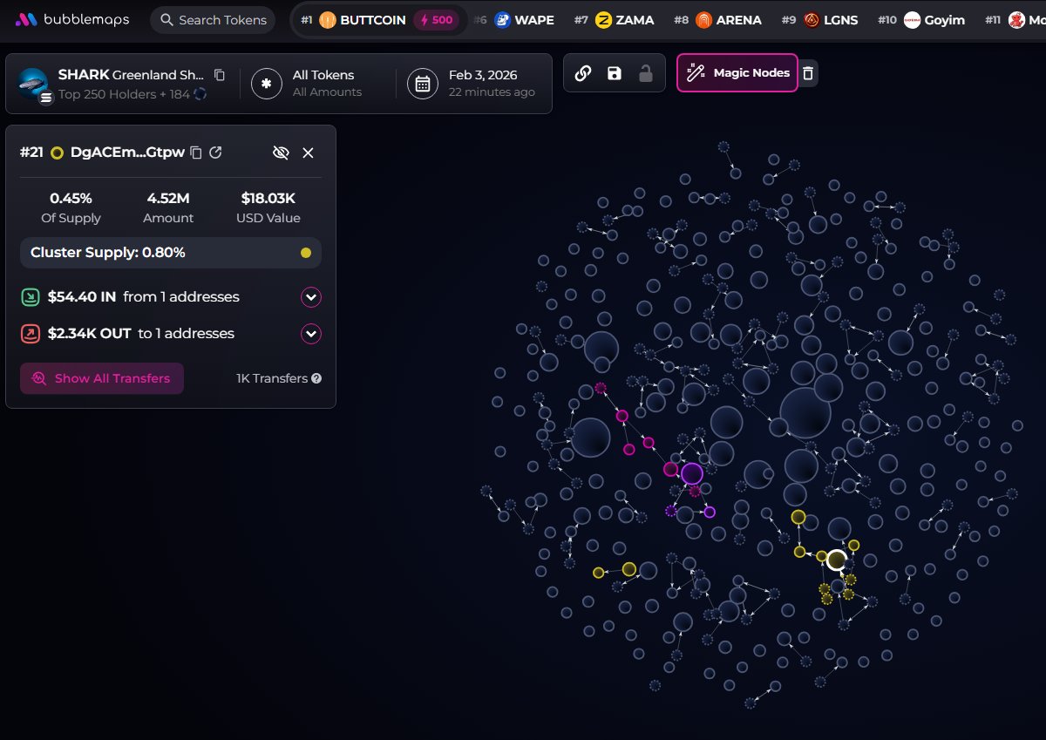Activate Magic Nodes
Viewport: 1046px width, 740px height.
point(737,73)
